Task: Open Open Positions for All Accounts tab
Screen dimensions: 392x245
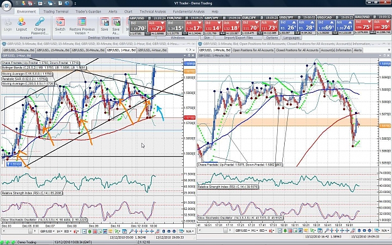Action: coord(253,50)
